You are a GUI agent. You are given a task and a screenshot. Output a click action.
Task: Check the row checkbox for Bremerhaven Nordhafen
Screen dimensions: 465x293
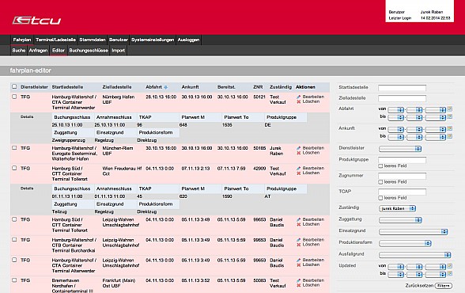tap(14, 280)
